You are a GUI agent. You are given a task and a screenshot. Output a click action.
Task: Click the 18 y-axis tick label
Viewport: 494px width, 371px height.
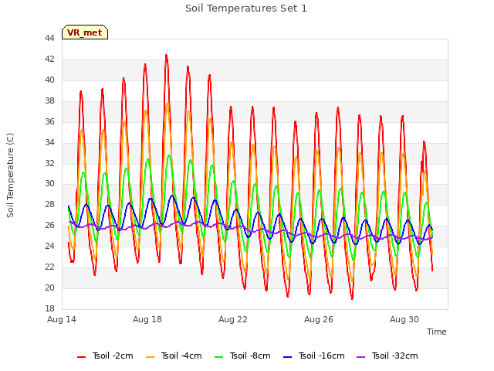(x=49, y=308)
